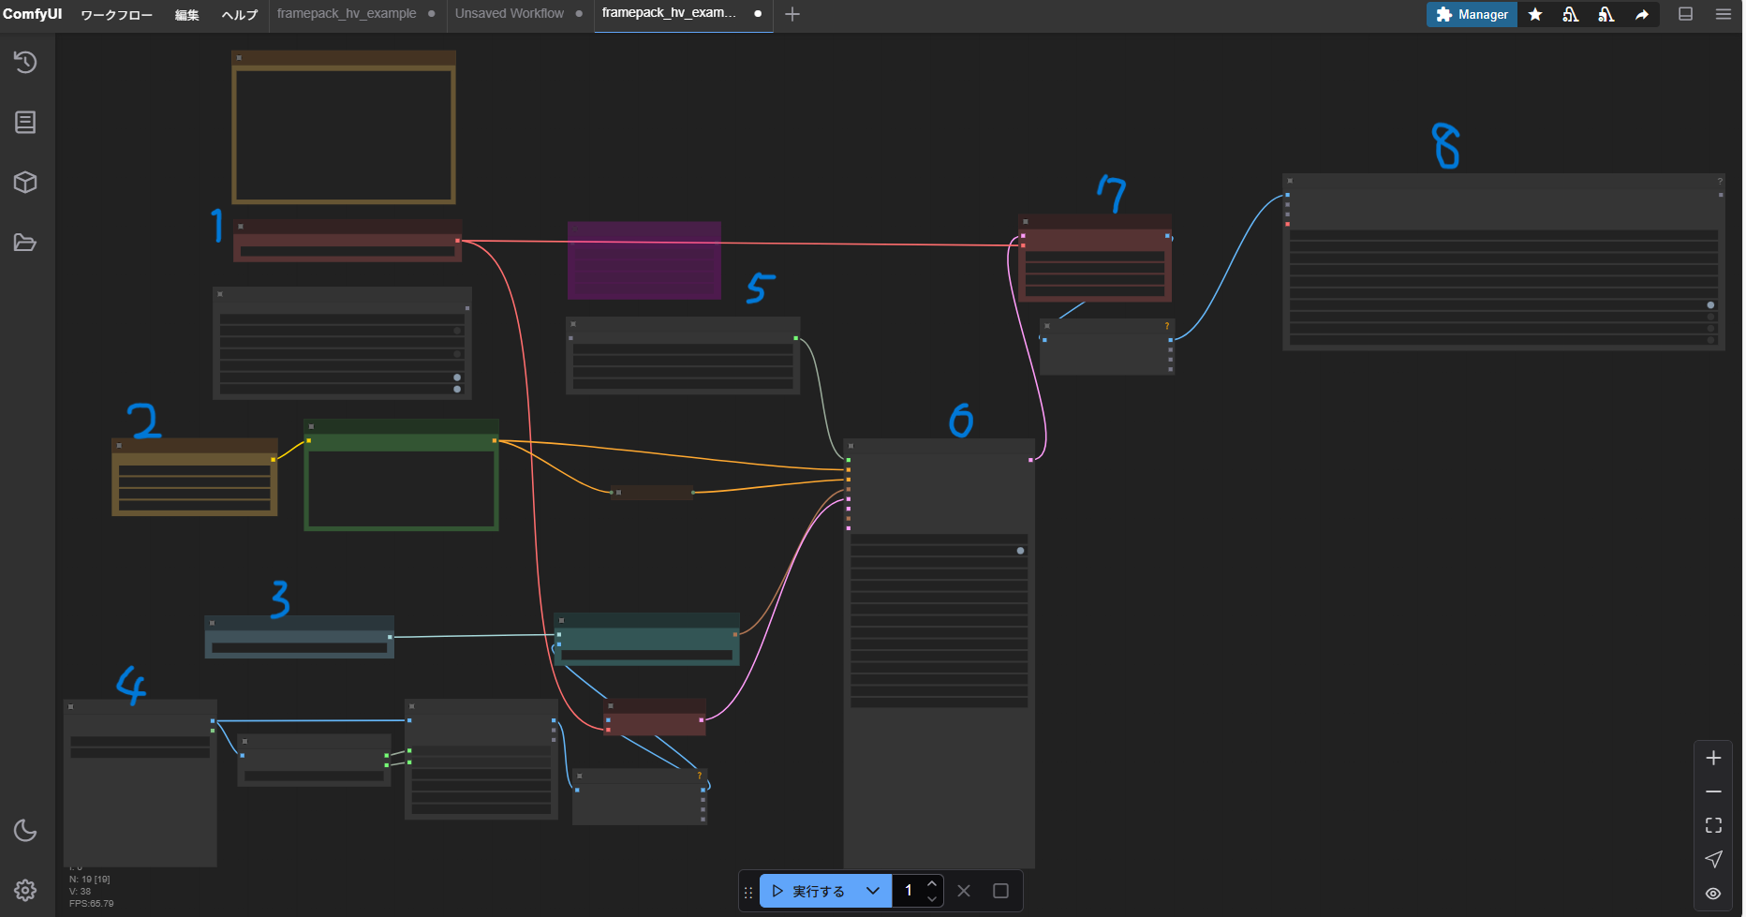The height and width of the screenshot is (917, 1746).
Task: Open the node library sidebar icon
Action: [25, 122]
